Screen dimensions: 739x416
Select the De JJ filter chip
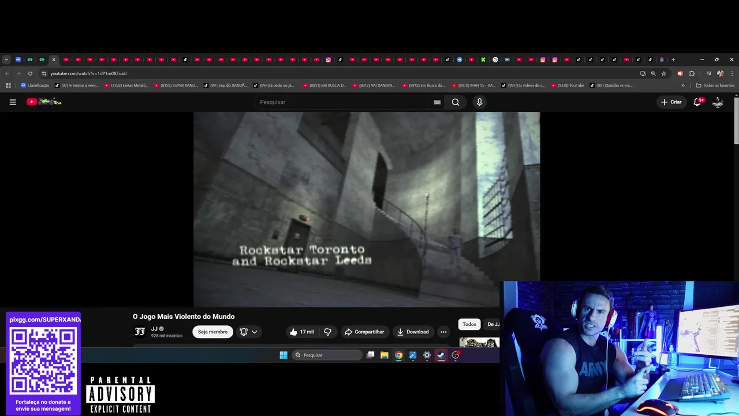click(x=492, y=324)
